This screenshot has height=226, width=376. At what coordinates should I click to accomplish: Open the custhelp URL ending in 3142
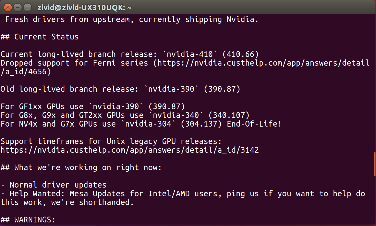130,150
